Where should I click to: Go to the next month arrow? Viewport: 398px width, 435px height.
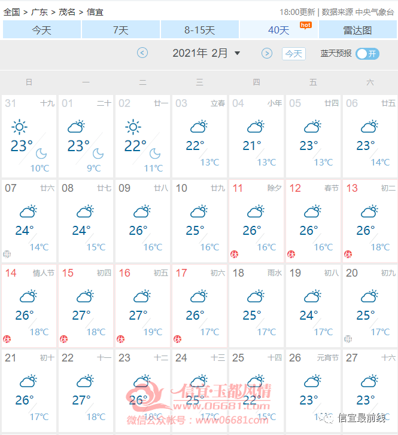[x=267, y=53]
